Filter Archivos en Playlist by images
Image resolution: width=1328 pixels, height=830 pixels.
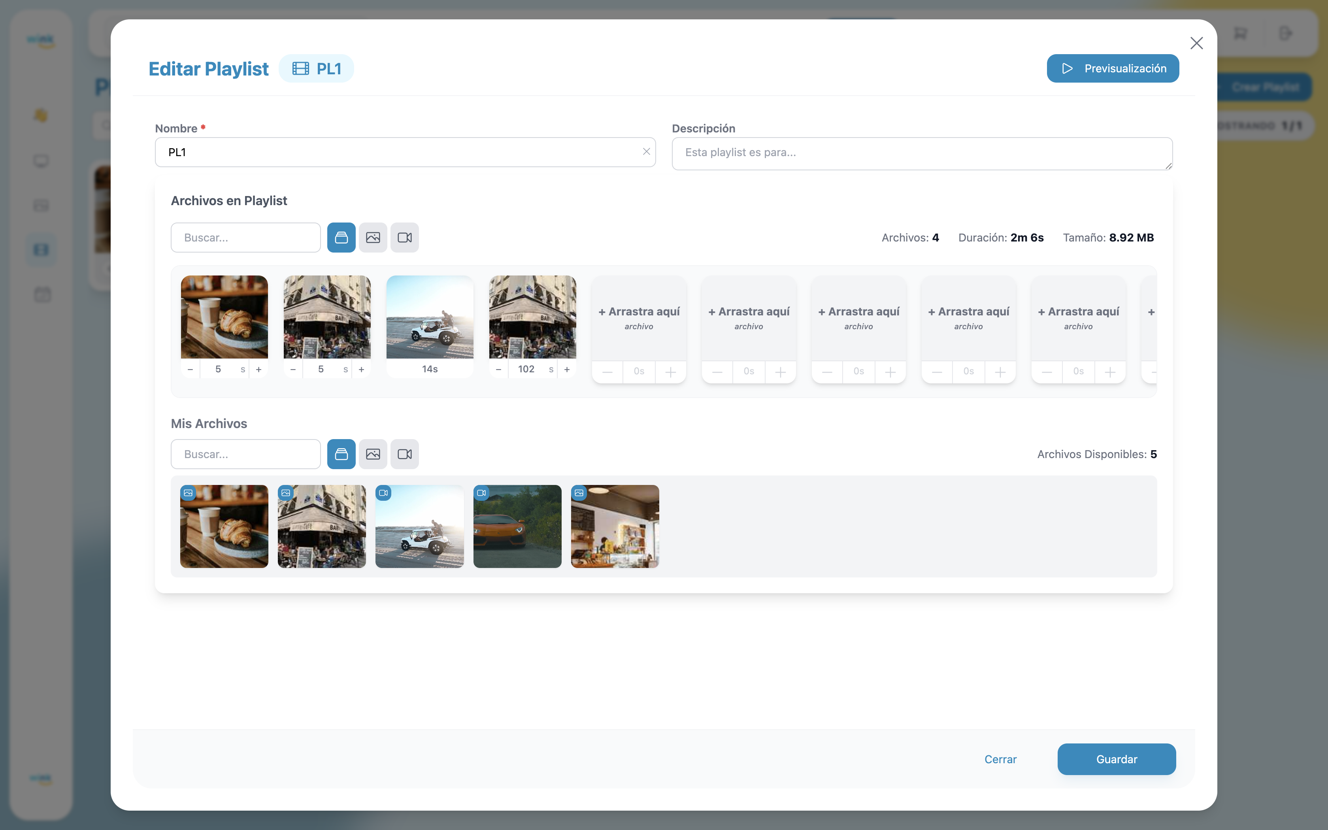coord(373,238)
